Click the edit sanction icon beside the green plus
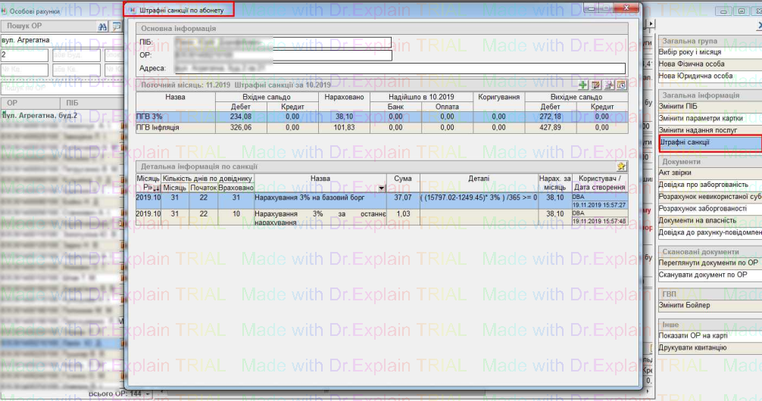This screenshot has height=401, width=762. tap(595, 85)
